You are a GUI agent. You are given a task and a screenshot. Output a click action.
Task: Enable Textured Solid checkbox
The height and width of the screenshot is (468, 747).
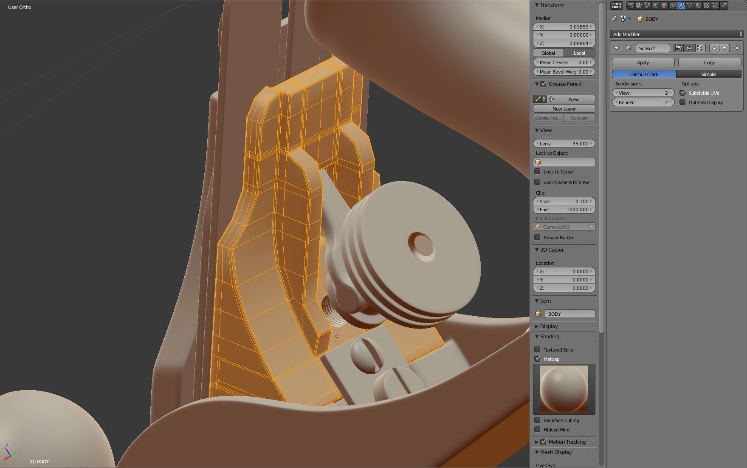tap(538, 349)
